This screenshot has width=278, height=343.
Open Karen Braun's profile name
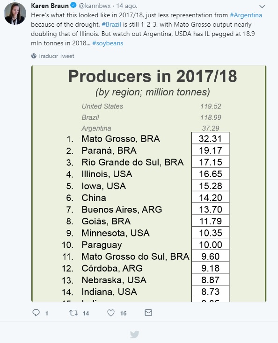(50, 6)
